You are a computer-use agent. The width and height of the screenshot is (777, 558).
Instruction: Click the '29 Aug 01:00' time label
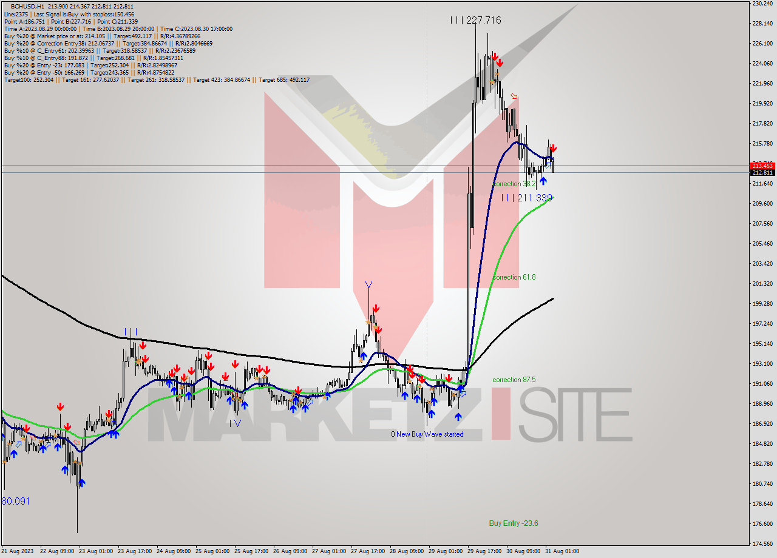pyautogui.click(x=446, y=551)
